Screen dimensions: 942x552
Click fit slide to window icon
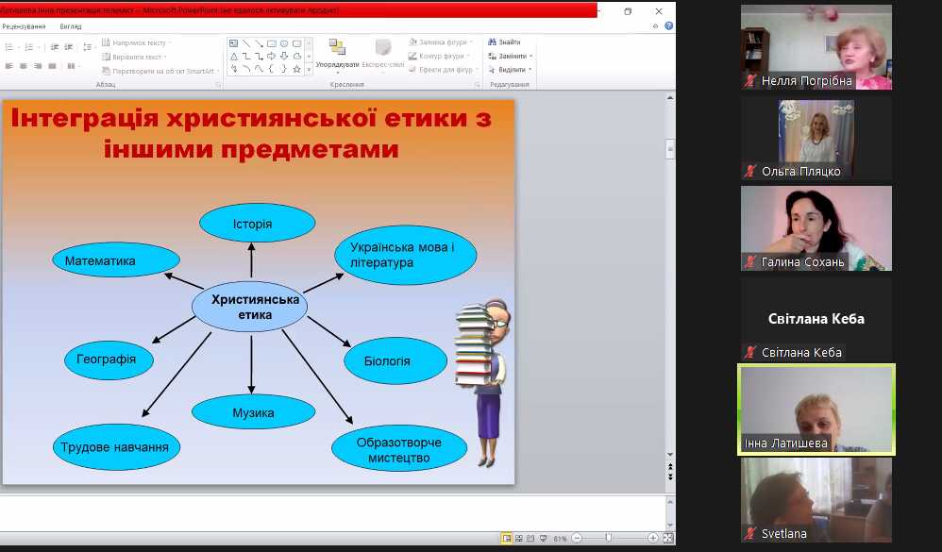coord(667,538)
